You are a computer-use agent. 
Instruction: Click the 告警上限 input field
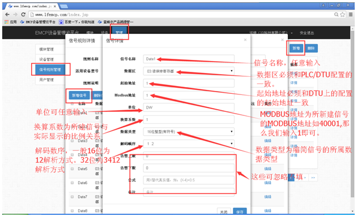tap(189, 156)
